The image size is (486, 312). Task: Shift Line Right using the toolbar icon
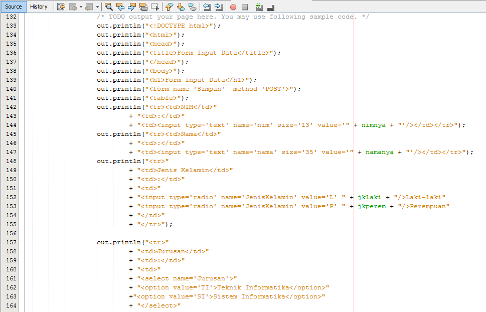click(x=219, y=7)
